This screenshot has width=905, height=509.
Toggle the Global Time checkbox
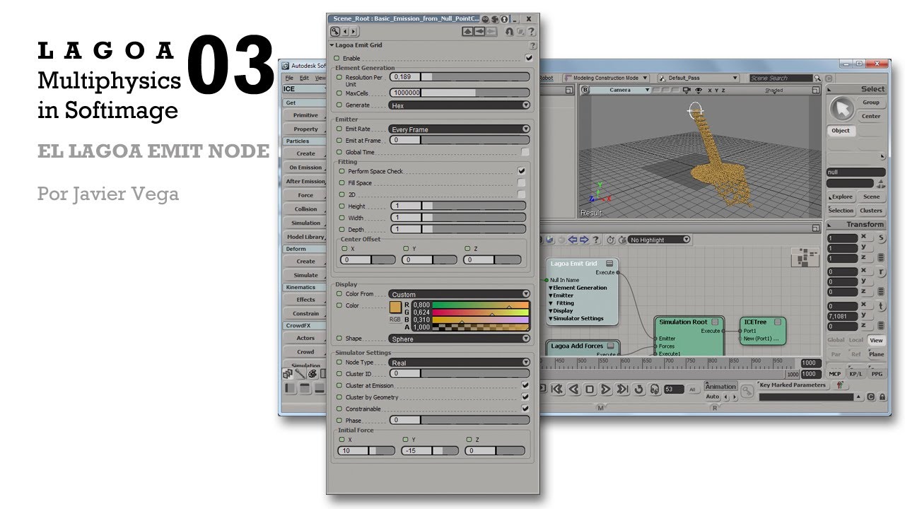(525, 152)
